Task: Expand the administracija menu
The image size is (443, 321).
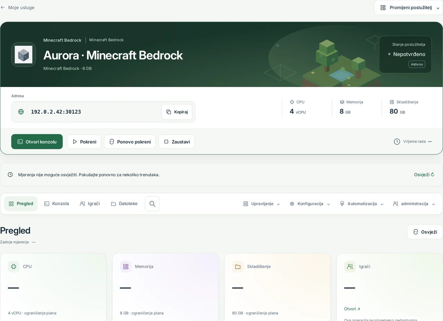Action: pyautogui.click(x=414, y=204)
